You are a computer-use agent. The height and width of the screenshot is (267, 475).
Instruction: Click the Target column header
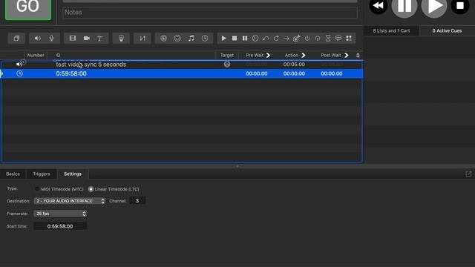[227, 55]
